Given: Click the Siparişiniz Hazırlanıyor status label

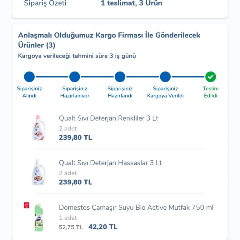Looking at the screenshot, I should [75, 92].
